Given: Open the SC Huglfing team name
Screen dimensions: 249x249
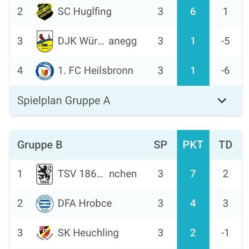Looking at the screenshot, I should tap(84, 11).
